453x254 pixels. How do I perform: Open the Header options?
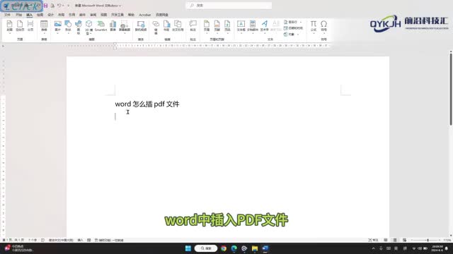click(207, 26)
